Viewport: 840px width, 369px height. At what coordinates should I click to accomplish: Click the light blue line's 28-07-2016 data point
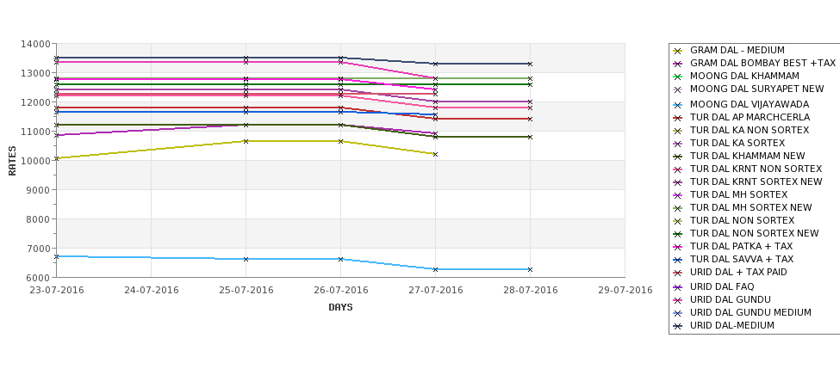pyautogui.click(x=530, y=269)
